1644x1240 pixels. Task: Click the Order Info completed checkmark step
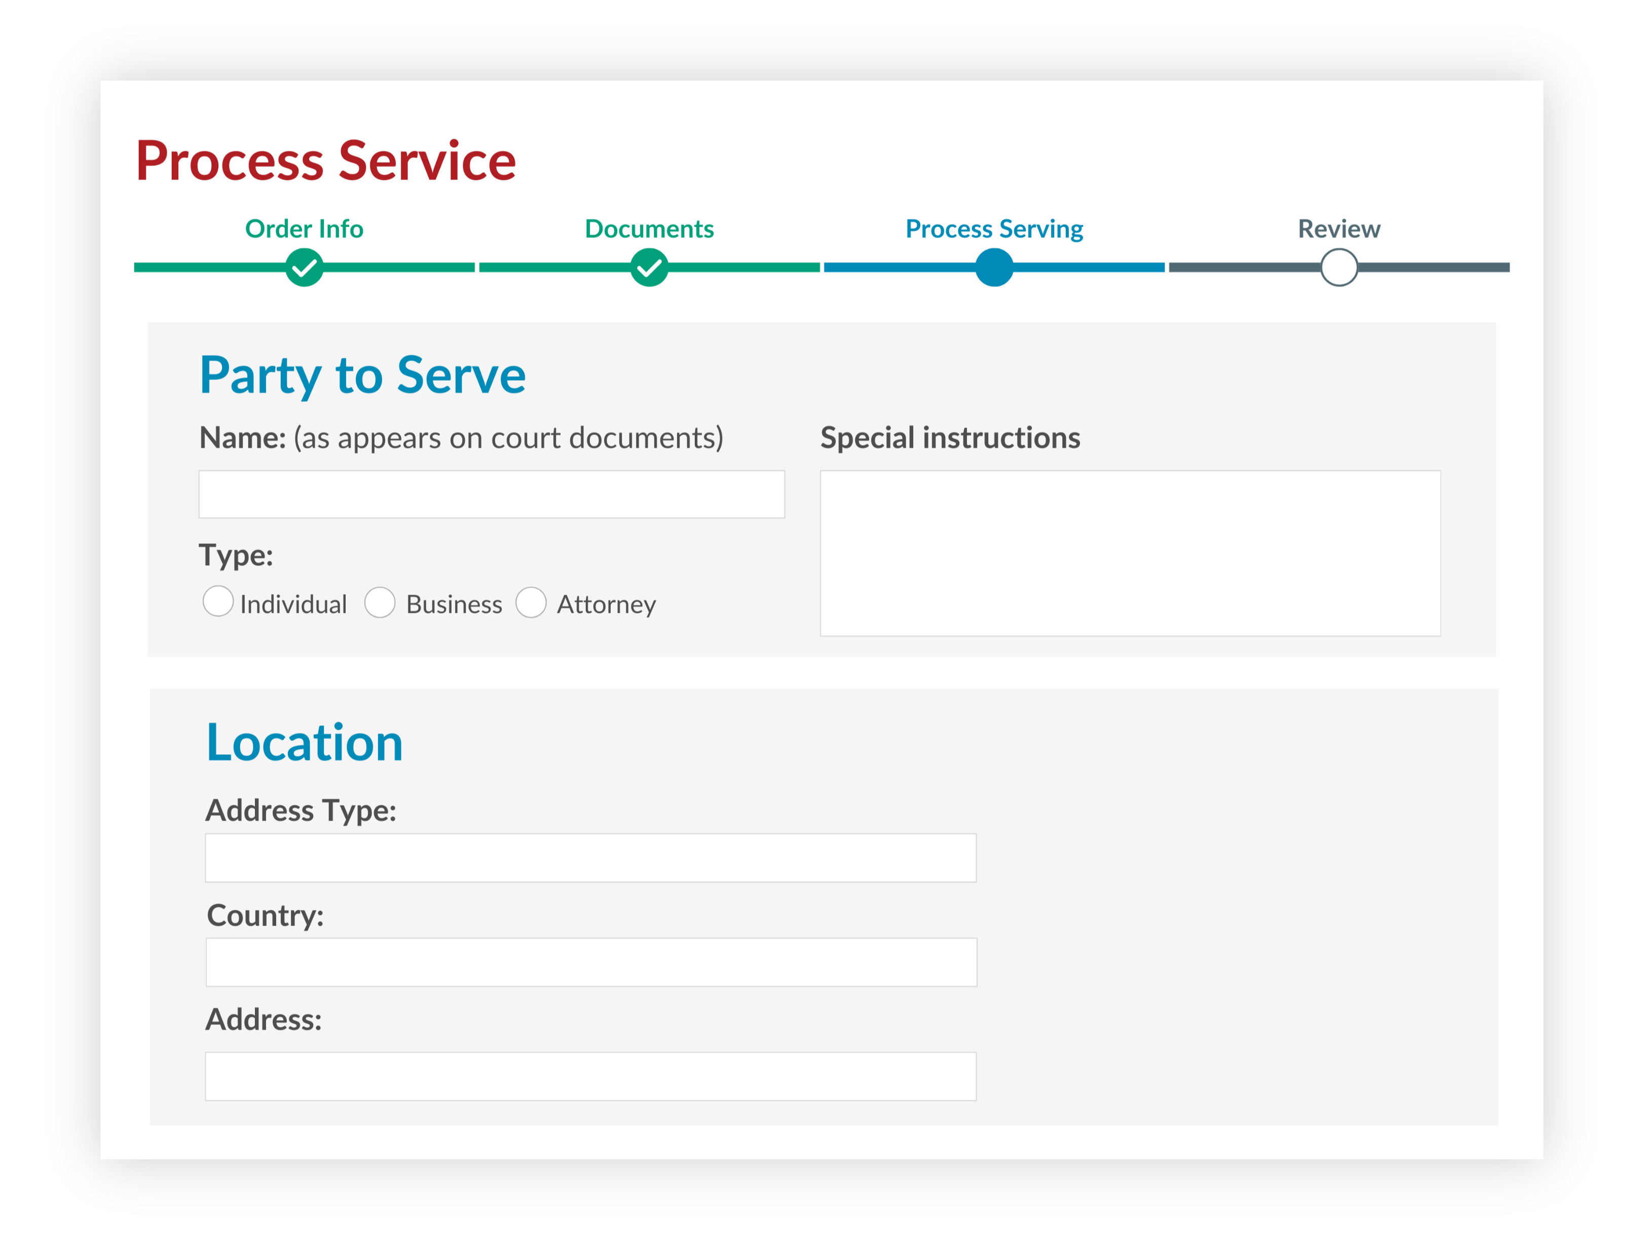click(x=304, y=268)
